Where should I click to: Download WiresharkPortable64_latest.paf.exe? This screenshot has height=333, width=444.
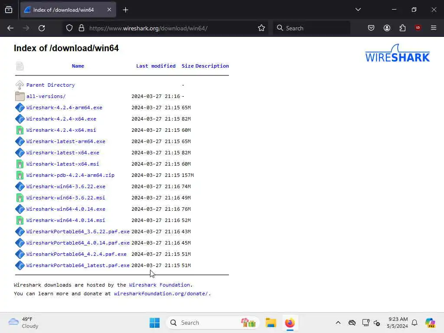tap(78, 265)
